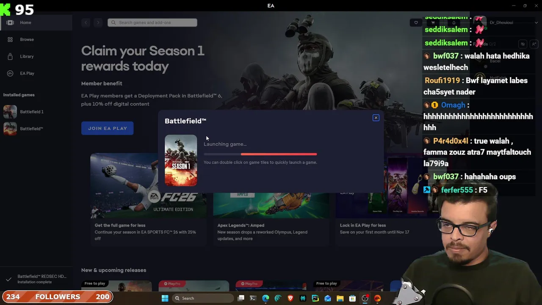Click the installation complete checkmark icon
542x305 pixels.
pos(8,279)
